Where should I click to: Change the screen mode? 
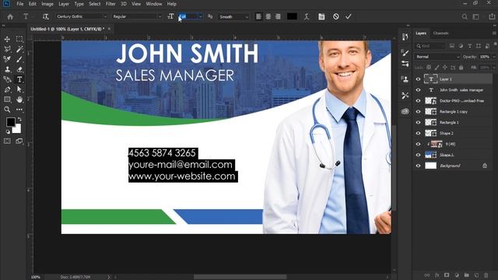pos(19,141)
